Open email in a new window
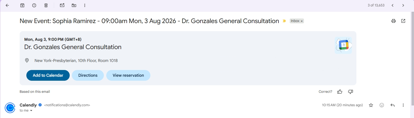 [x=403, y=21]
